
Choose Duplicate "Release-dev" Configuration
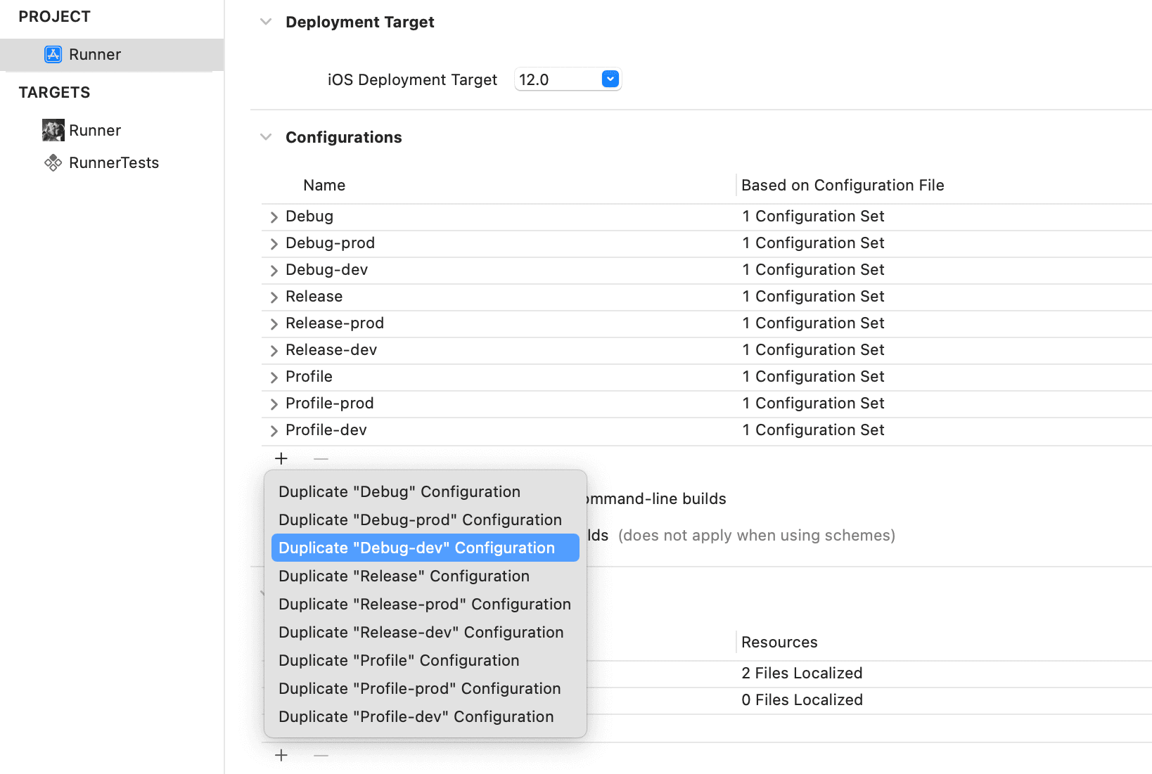tap(425, 632)
